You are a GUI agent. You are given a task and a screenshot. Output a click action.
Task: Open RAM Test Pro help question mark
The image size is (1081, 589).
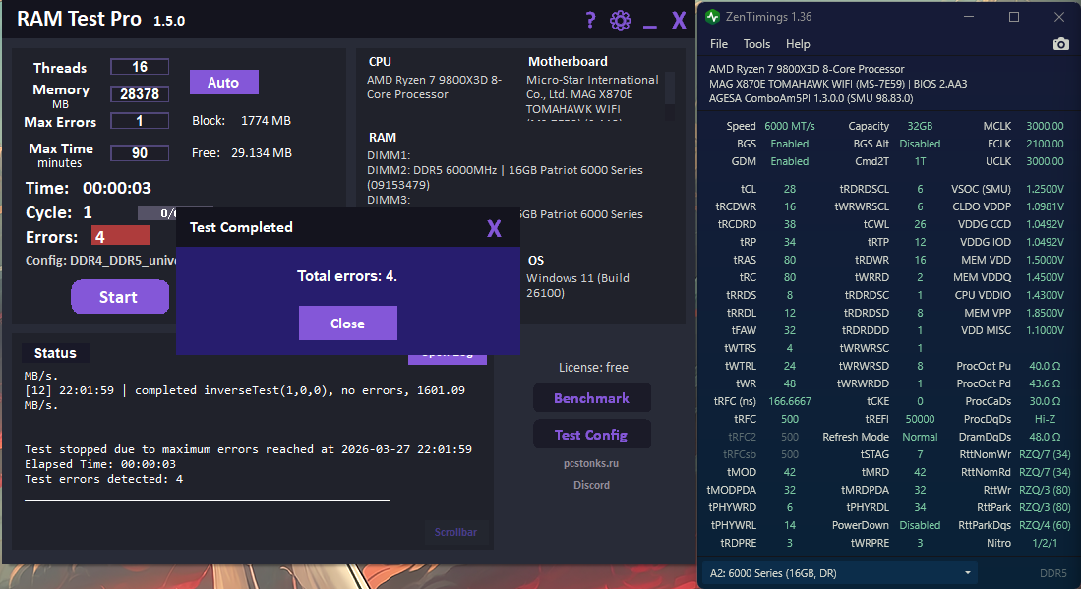[590, 20]
